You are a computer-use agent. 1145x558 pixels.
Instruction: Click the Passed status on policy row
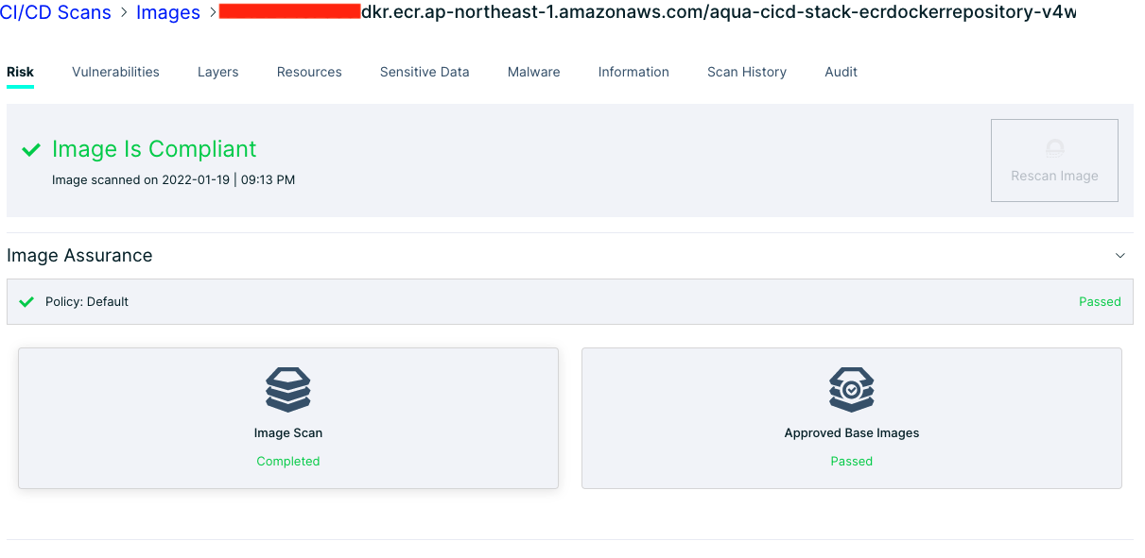[1100, 302]
